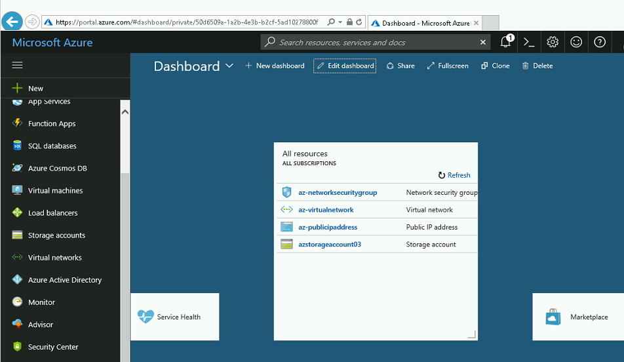
Task: Click the Marketplace shopping bag icon
Action: click(x=553, y=317)
